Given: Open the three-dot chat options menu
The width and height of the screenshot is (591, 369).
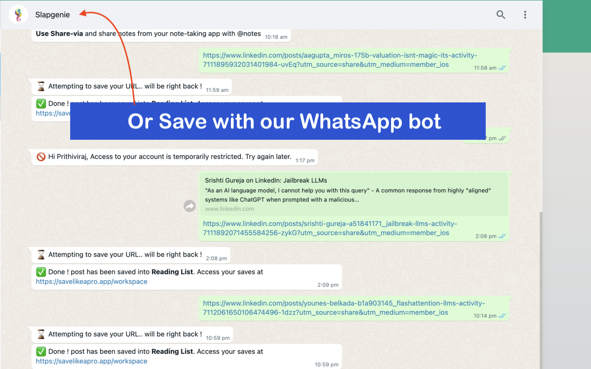Looking at the screenshot, I should tap(525, 15).
